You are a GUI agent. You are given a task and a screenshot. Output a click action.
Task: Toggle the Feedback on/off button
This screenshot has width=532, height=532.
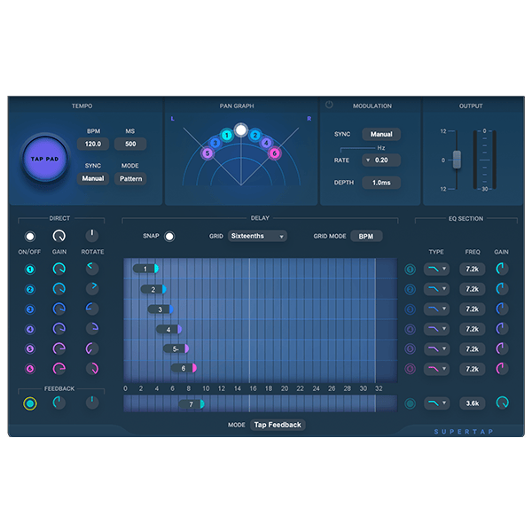(30, 403)
